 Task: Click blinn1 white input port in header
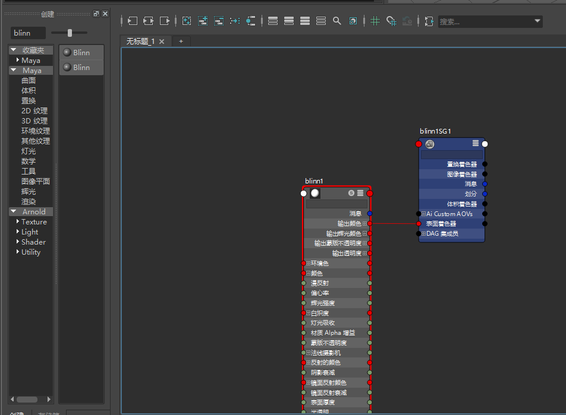(x=304, y=194)
